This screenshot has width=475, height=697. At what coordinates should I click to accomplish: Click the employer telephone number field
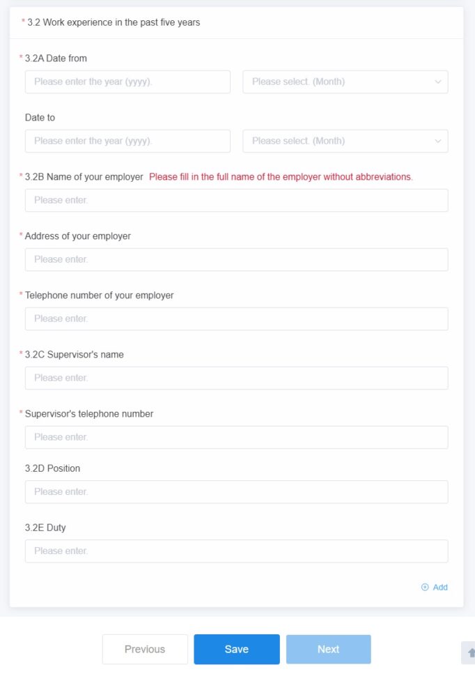click(236, 319)
